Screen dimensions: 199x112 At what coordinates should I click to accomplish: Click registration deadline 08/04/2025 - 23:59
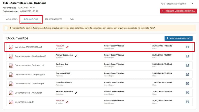[29, 11]
